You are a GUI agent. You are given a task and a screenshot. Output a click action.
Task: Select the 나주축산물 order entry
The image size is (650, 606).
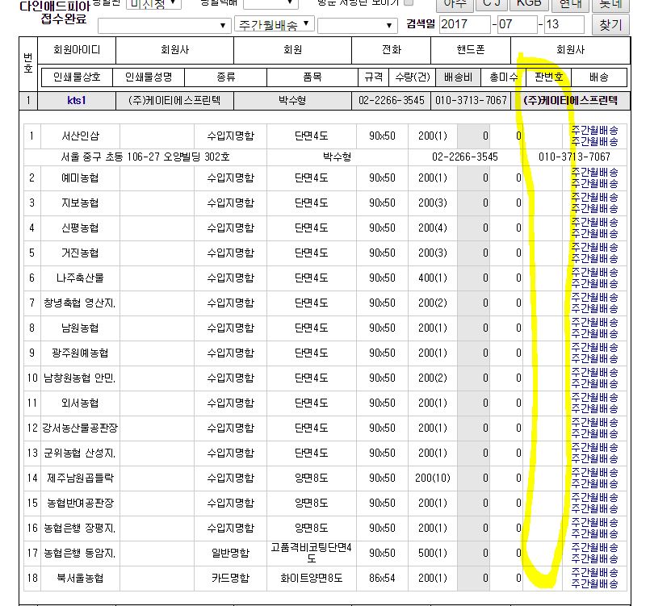click(80, 278)
